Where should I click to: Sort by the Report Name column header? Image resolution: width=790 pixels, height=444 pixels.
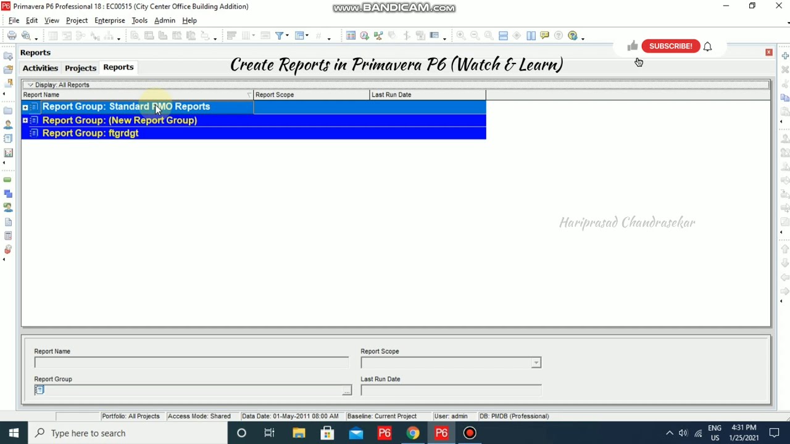pyautogui.click(x=138, y=95)
